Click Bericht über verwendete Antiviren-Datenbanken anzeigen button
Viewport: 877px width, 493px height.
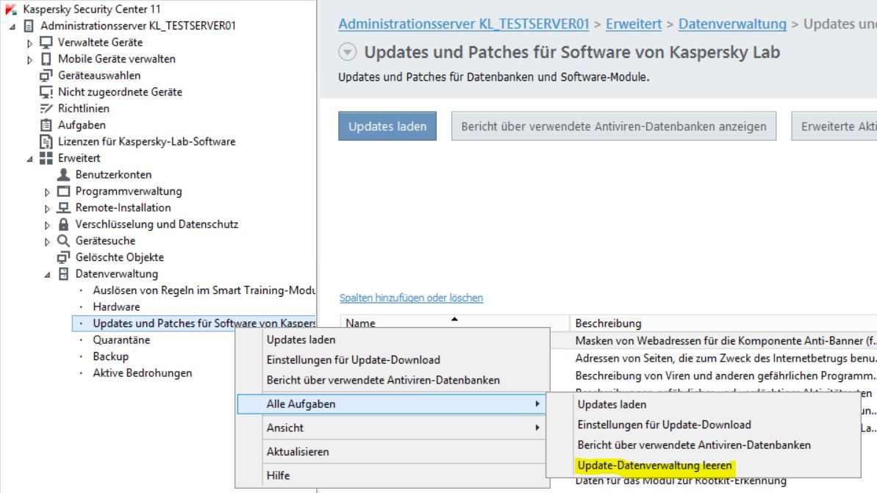coord(614,126)
